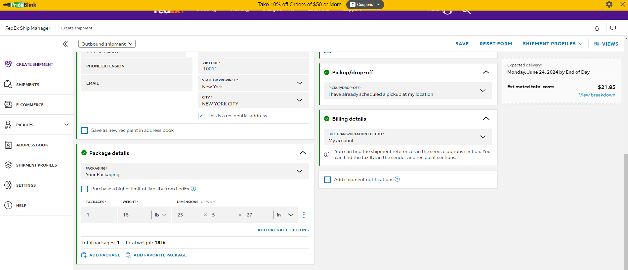This screenshot has width=628, height=270.
Task: Click ADD PACKAGE link
Action: [105, 255]
